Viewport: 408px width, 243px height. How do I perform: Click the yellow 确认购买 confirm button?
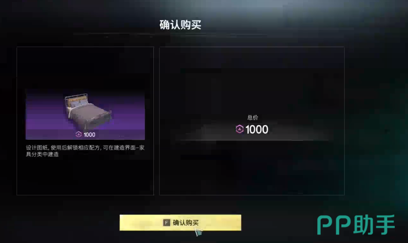pyautogui.click(x=180, y=222)
